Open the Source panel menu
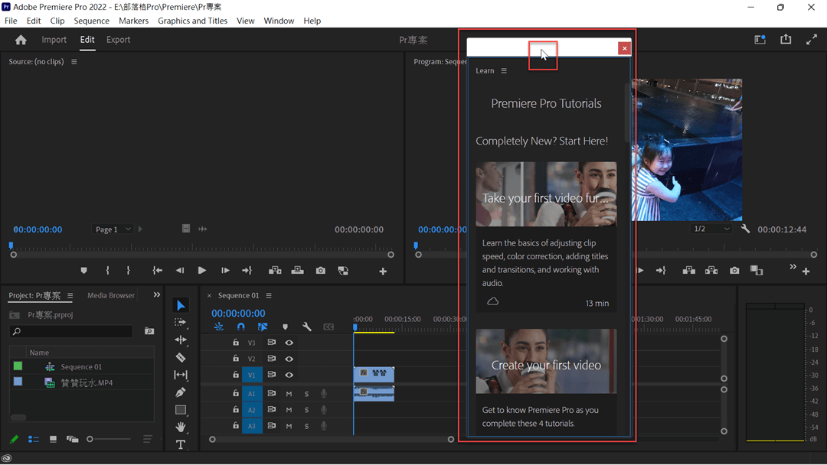Image resolution: width=827 pixels, height=465 pixels. coord(74,62)
